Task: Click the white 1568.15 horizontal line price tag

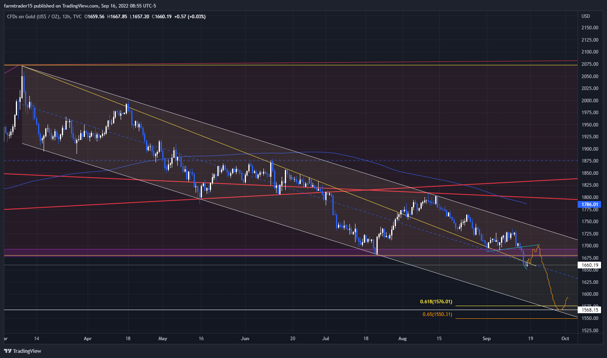Action: click(x=590, y=310)
